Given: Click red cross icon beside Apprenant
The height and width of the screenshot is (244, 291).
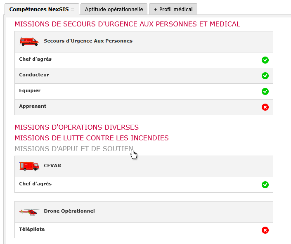Looking at the screenshot, I should 265,107.
